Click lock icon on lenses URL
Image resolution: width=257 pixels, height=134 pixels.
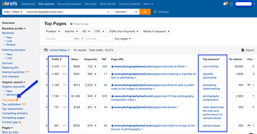[112, 107]
